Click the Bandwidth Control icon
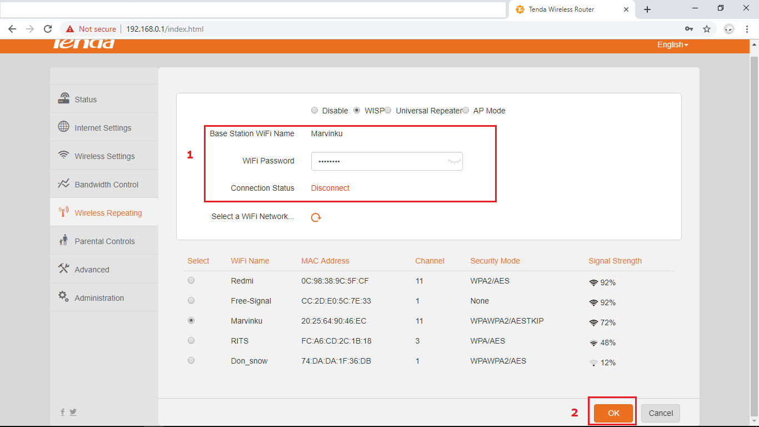 [x=63, y=184]
